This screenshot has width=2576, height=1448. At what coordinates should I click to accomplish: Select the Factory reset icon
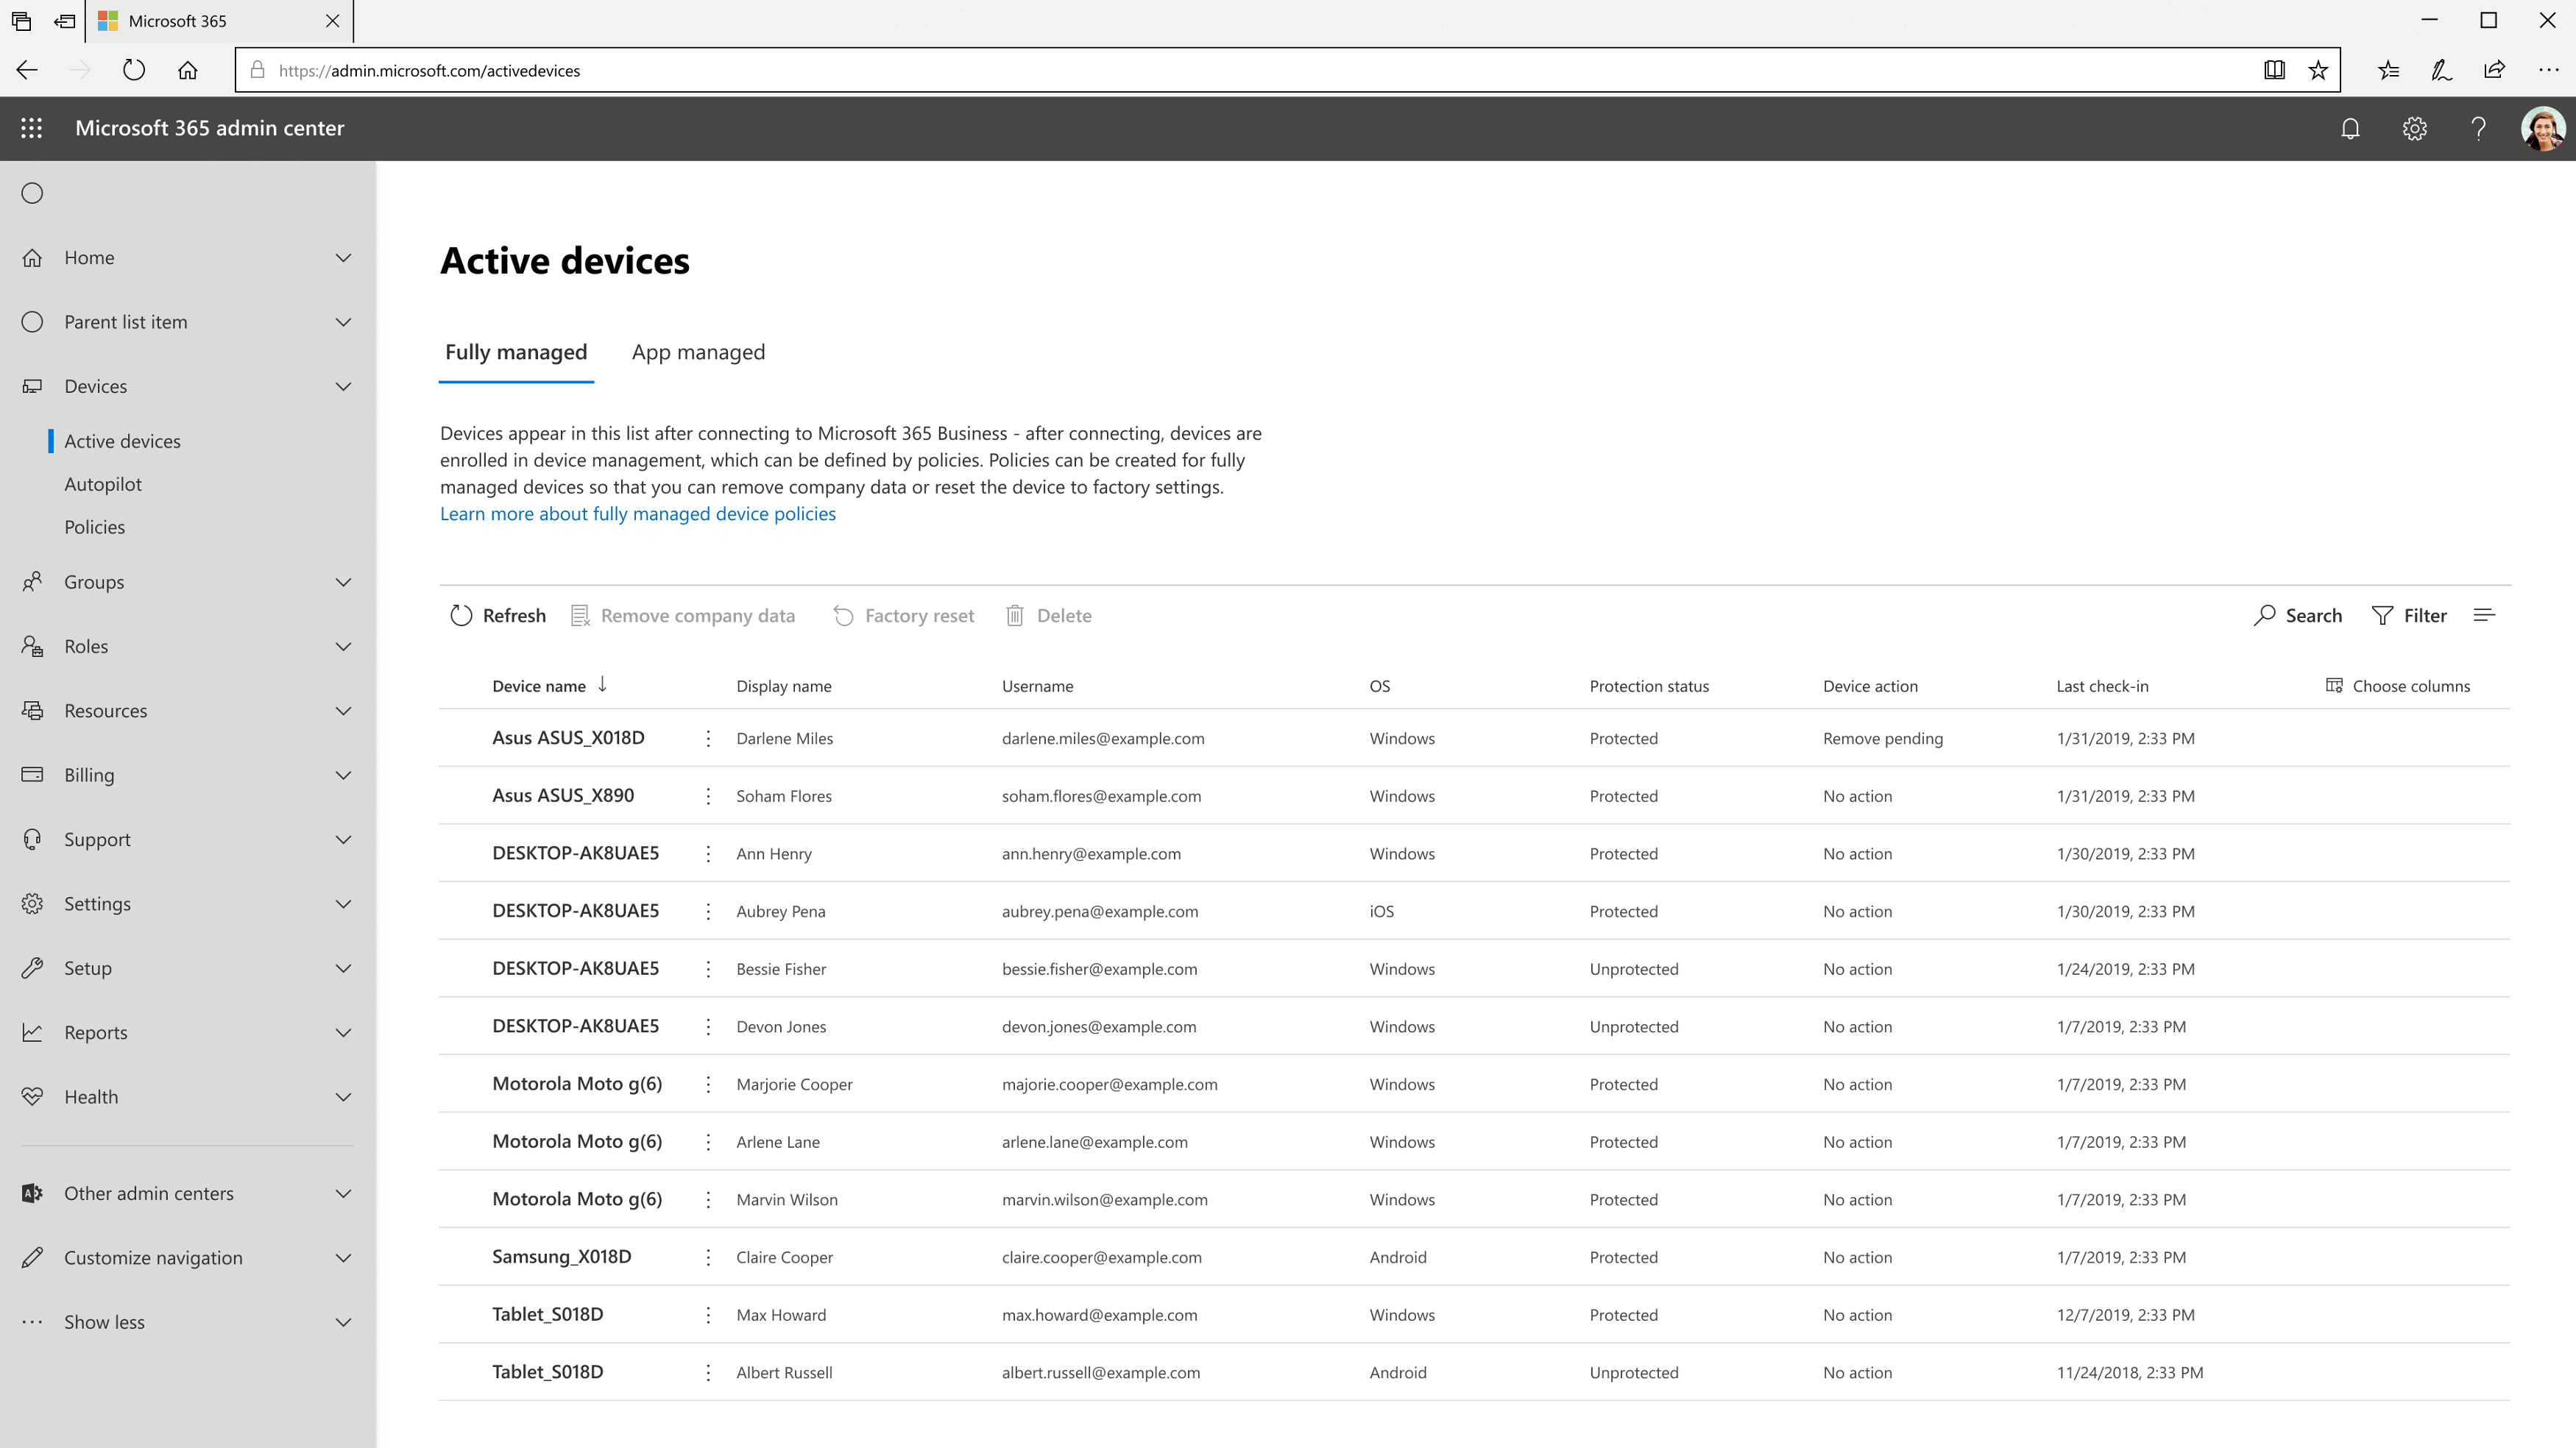[843, 615]
